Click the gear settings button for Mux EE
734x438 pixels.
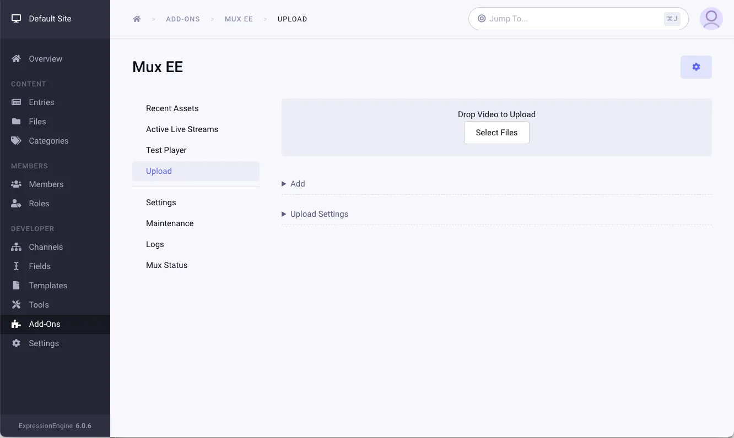pos(696,67)
